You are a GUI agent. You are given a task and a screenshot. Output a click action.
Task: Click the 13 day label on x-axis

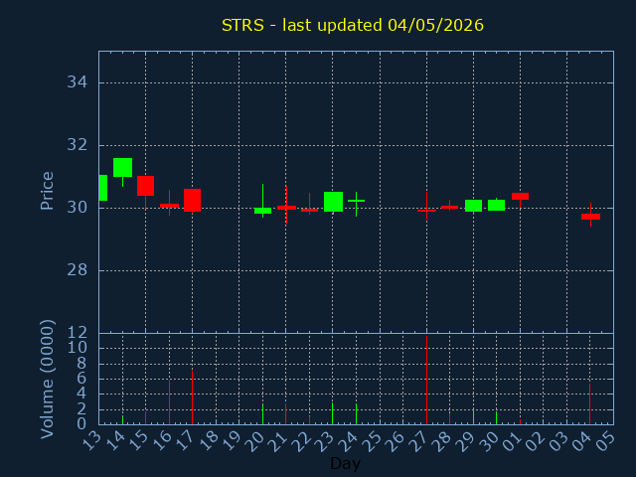point(92,441)
